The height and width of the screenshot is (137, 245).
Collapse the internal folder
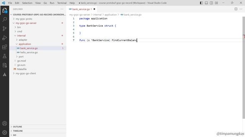(38, 35)
